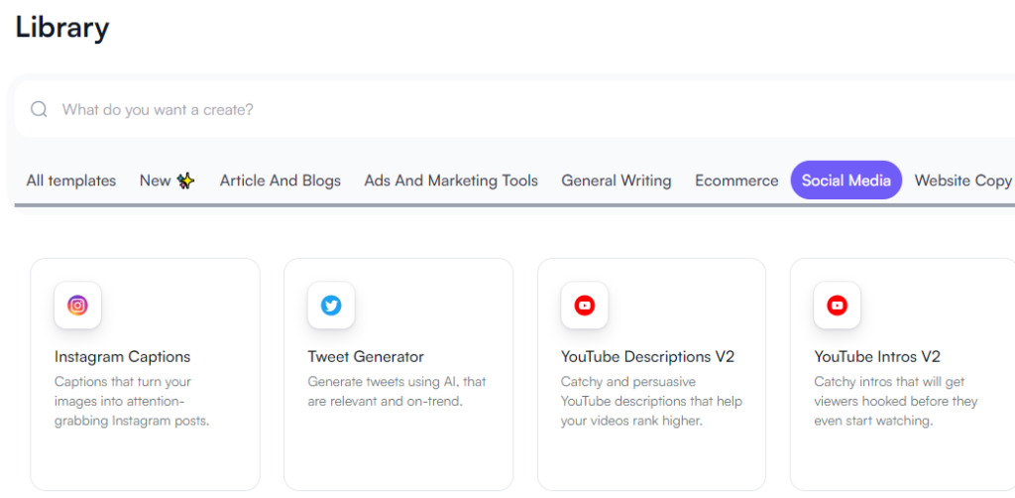
Task: Click the search magnifier icon
Action: (x=39, y=109)
